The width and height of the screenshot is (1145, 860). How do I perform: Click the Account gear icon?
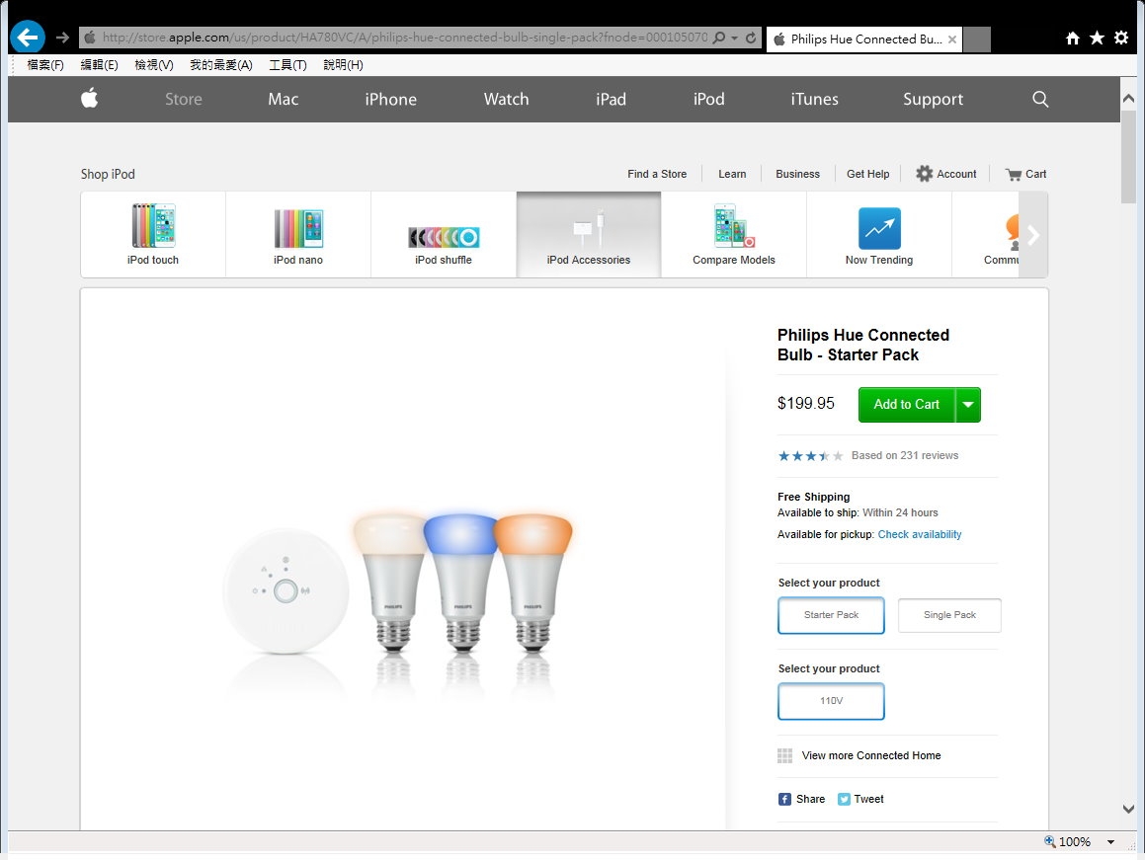coord(925,174)
